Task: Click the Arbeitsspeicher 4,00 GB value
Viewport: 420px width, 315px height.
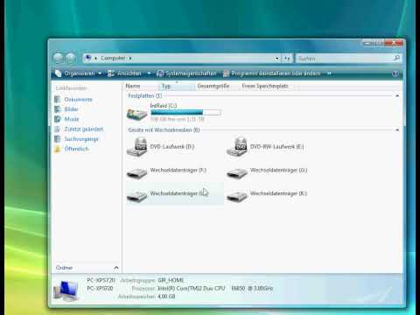Action: point(166,297)
